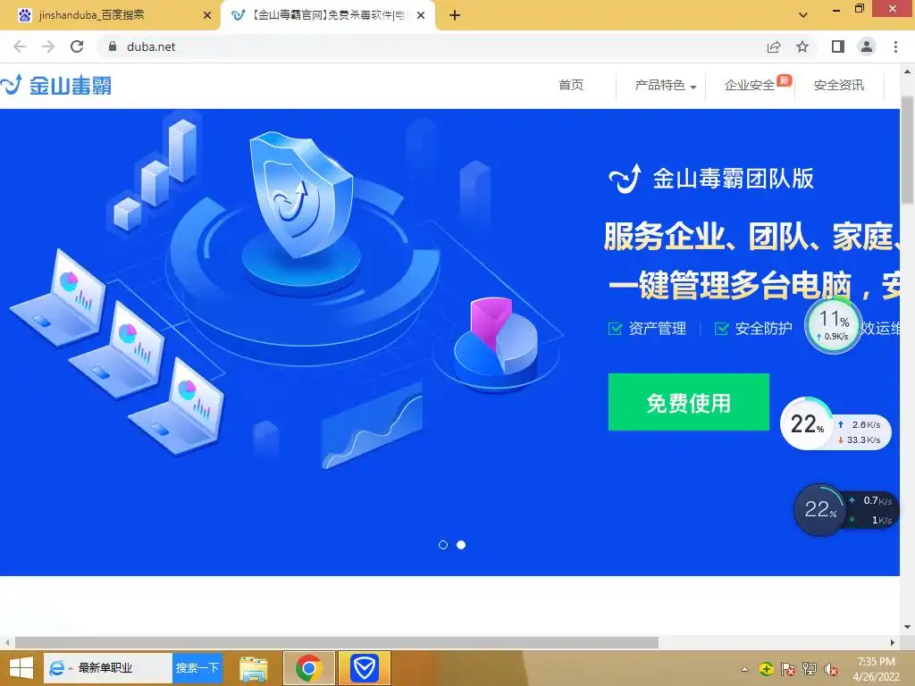
Task: Click the scroll-right arrow of the horizontal scrollbar
Action: click(893, 642)
